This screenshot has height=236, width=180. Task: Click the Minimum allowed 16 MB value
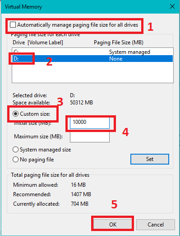78,185
